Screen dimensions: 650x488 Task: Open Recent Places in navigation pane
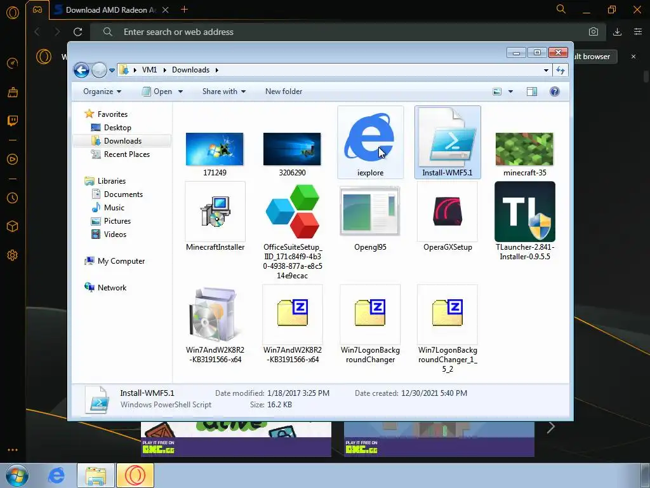pos(126,154)
